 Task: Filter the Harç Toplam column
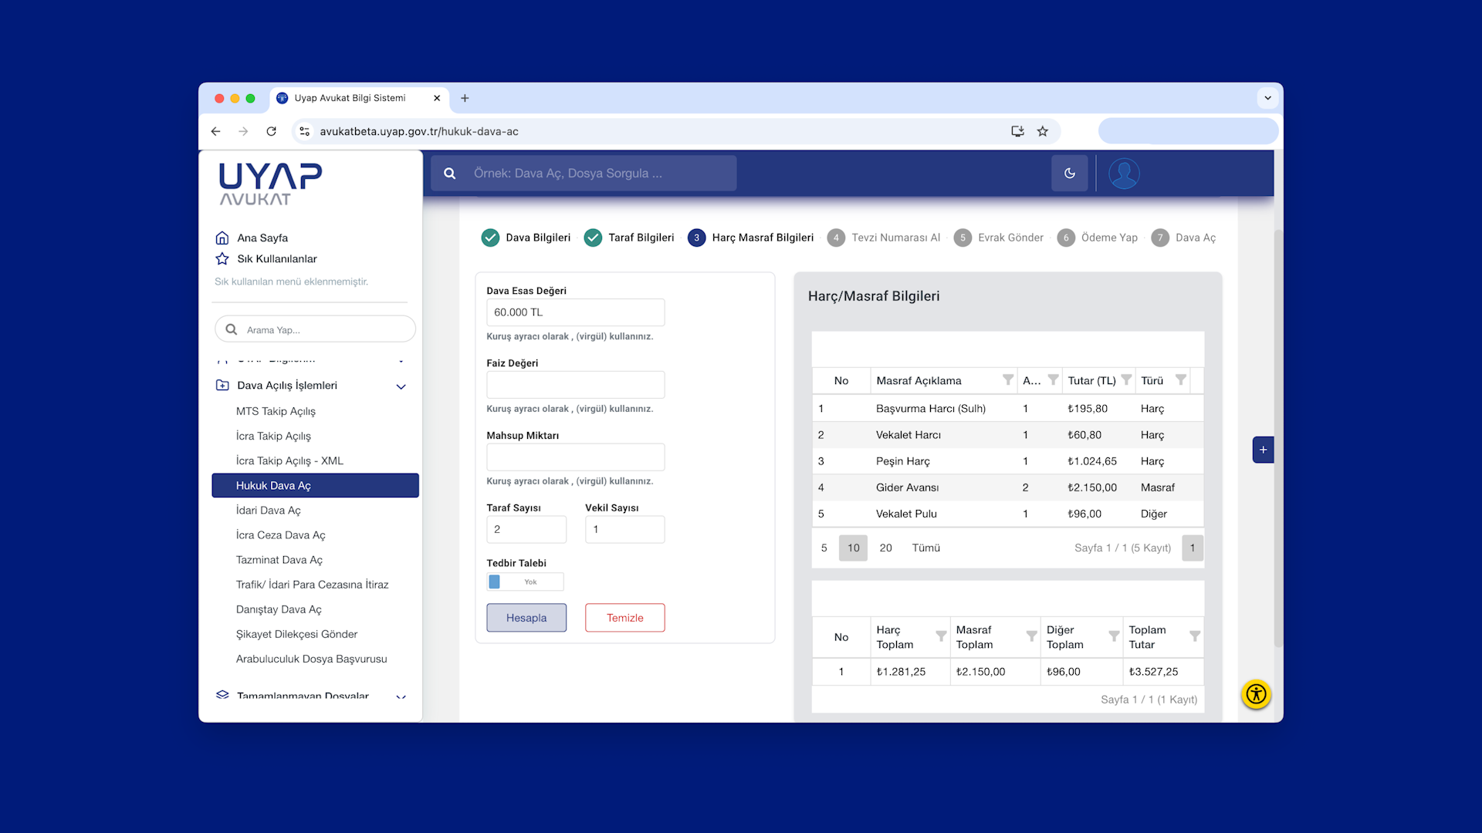pyautogui.click(x=941, y=636)
